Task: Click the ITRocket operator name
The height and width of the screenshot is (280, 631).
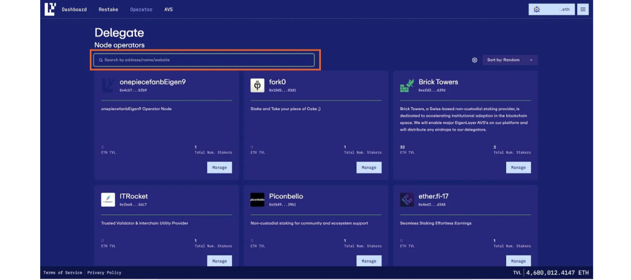Action: pyautogui.click(x=133, y=196)
